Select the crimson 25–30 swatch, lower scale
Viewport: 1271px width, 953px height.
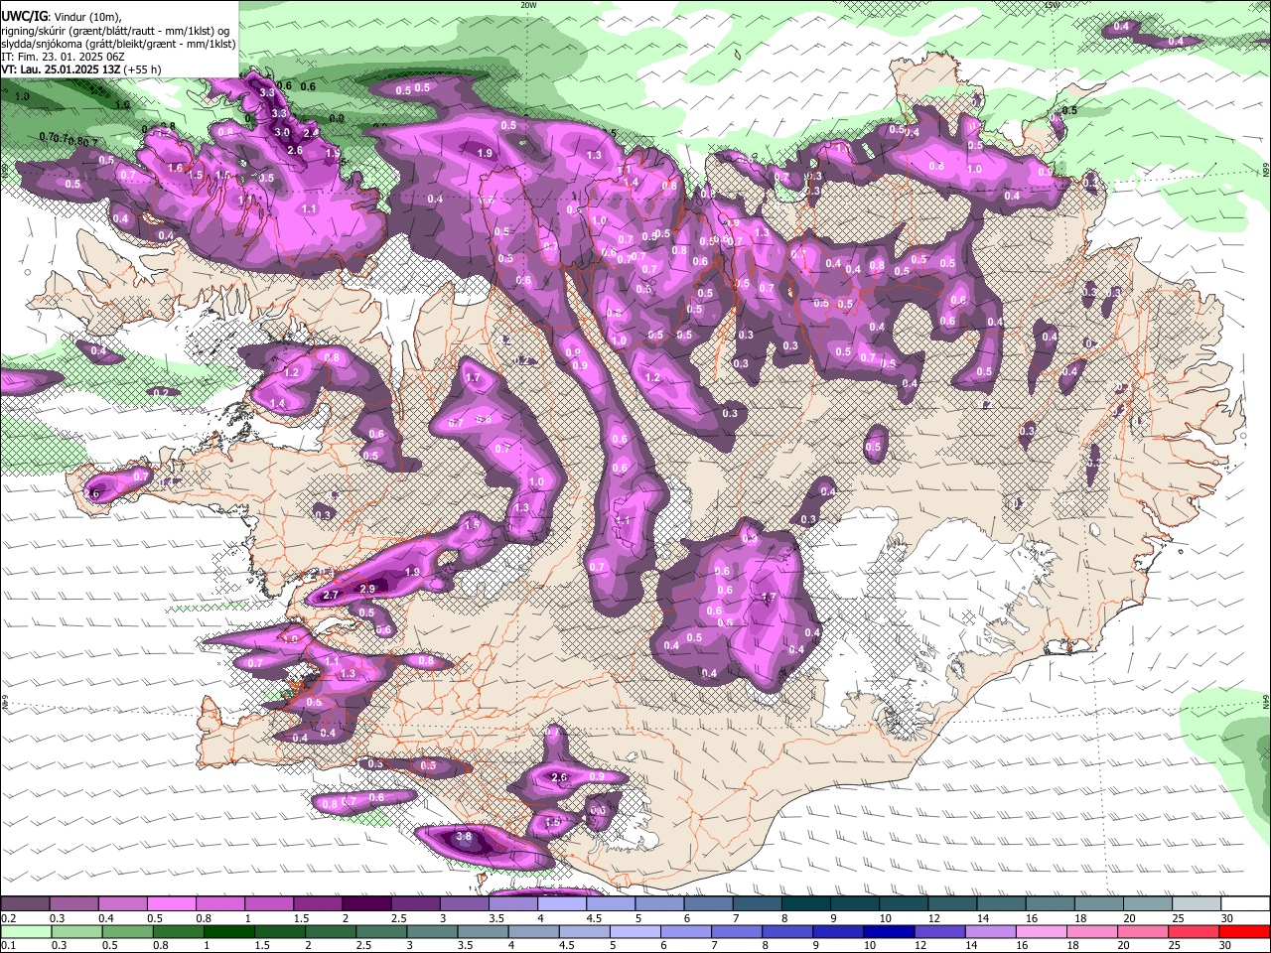(x=1194, y=931)
